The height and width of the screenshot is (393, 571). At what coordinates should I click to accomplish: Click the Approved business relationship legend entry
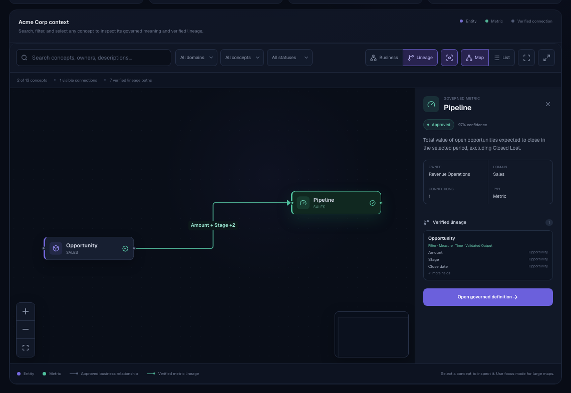[104, 373]
